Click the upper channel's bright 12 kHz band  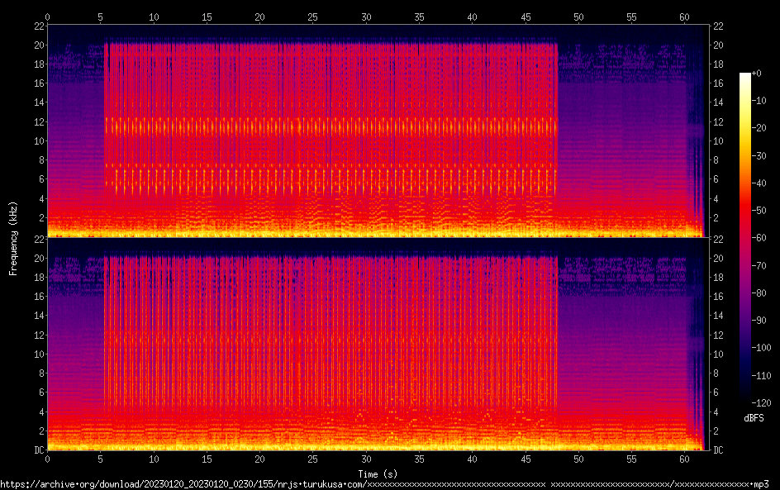pyautogui.click(x=331, y=126)
